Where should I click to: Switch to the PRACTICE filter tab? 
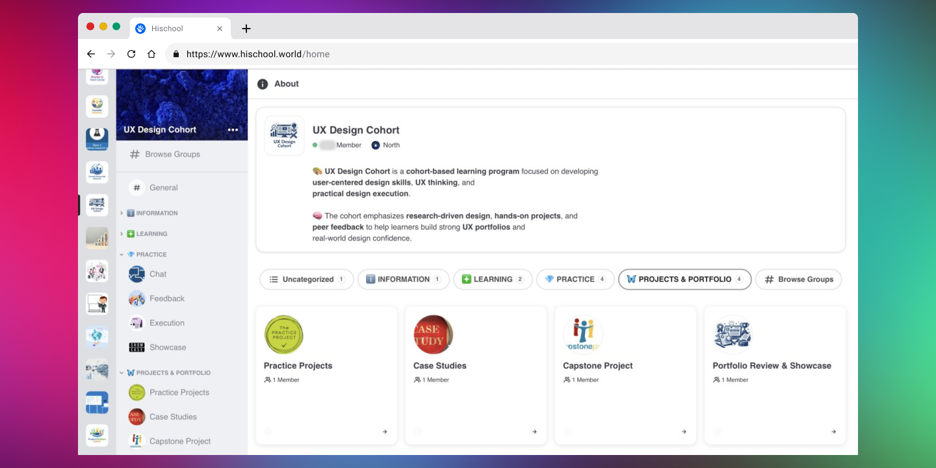coord(575,279)
